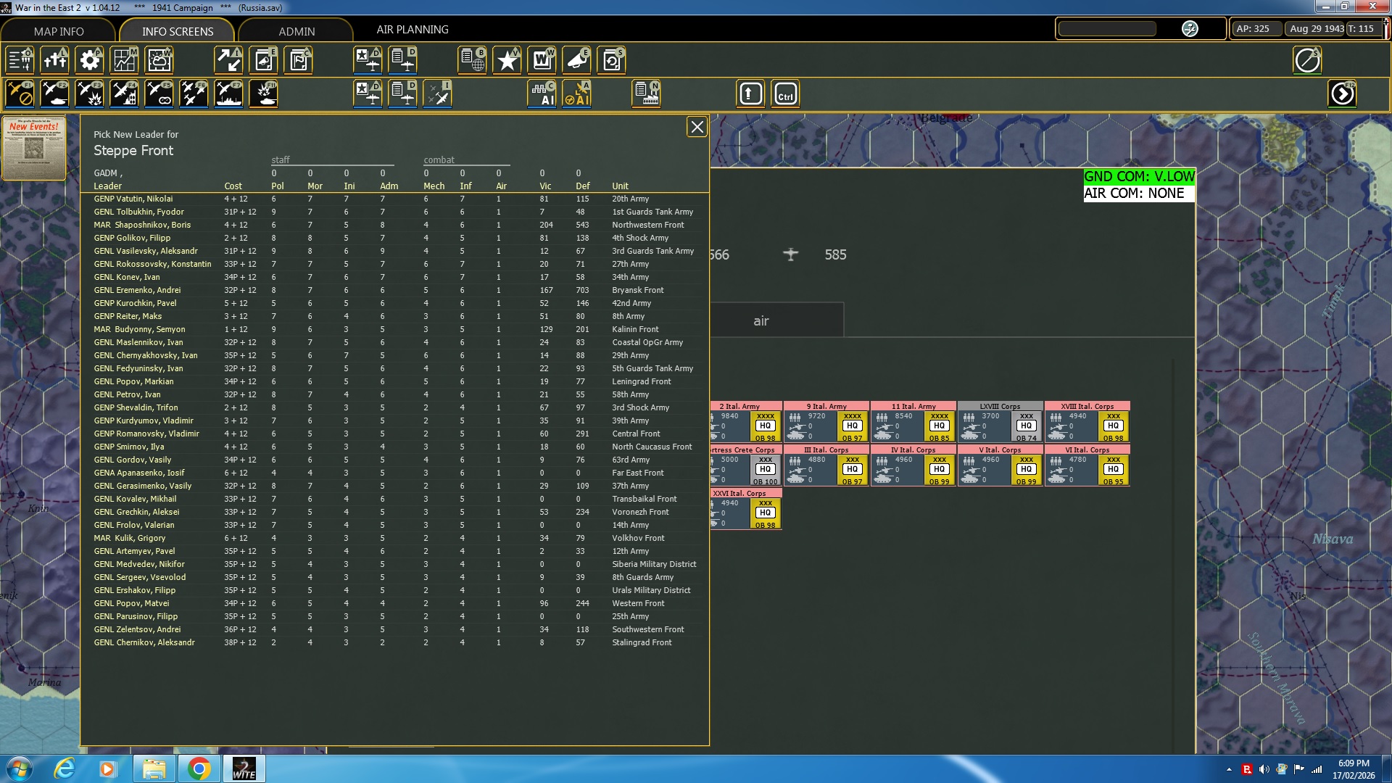Open the Losses screen
Viewport: 1392px width, 783px height.
[x=55, y=60]
